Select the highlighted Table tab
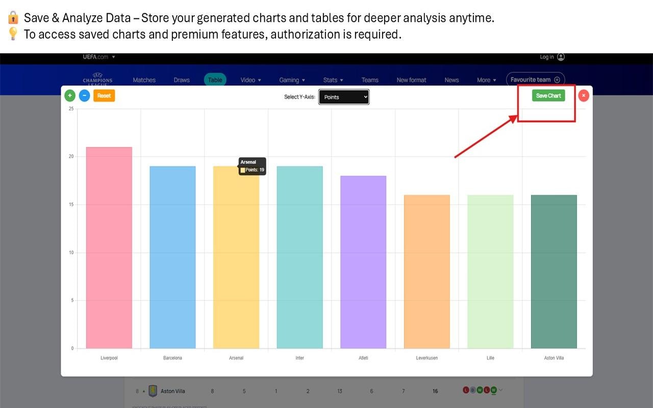653x408 pixels. coord(215,80)
